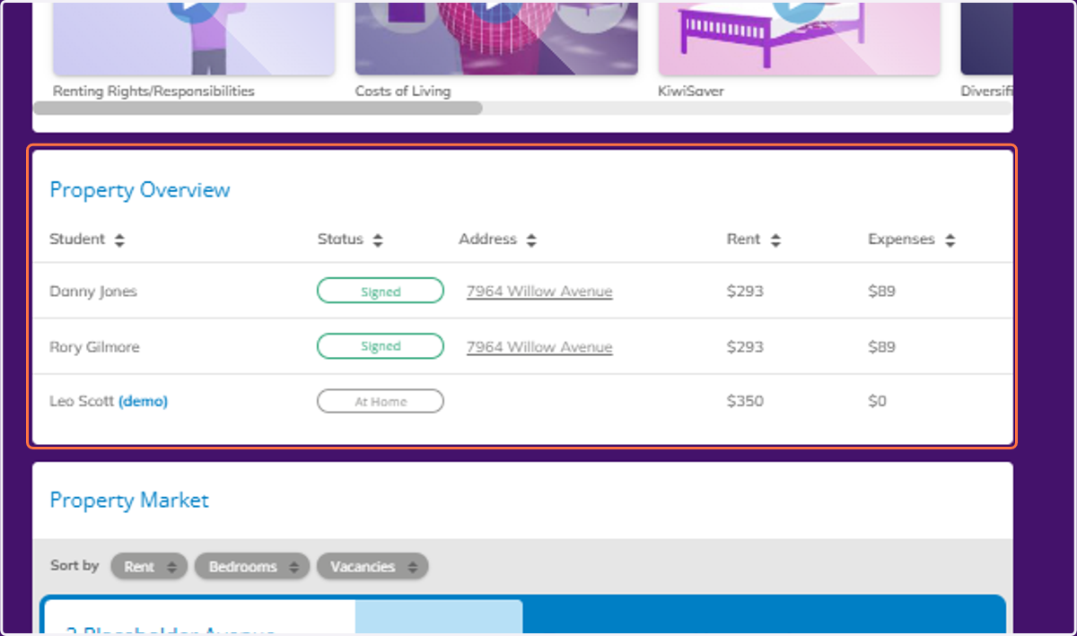Sort Property Market by Vacancies

click(x=372, y=567)
